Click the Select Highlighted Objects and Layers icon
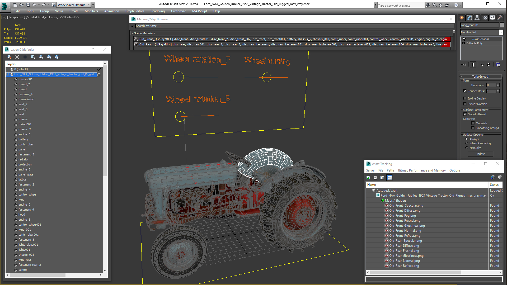 pos(33,57)
